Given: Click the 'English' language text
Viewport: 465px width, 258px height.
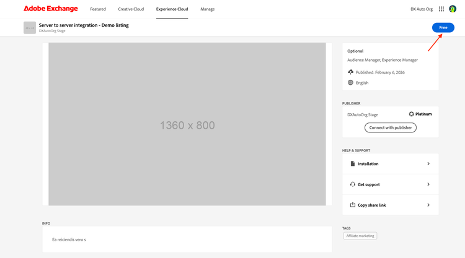Looking at the screenshot, I should tap(362, 83).
